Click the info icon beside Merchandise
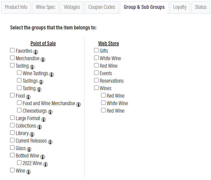 [43, 59]
